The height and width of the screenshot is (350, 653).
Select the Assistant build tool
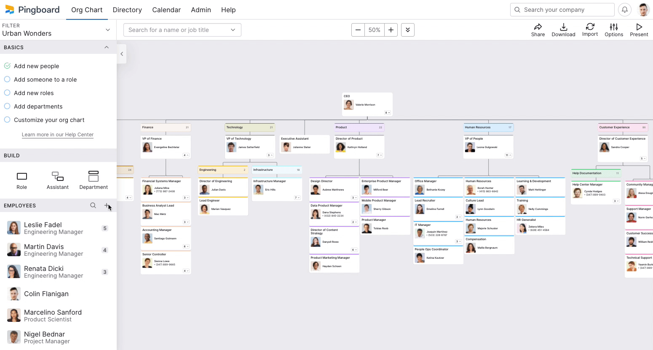pyautogui.click(x=57, y=180)
